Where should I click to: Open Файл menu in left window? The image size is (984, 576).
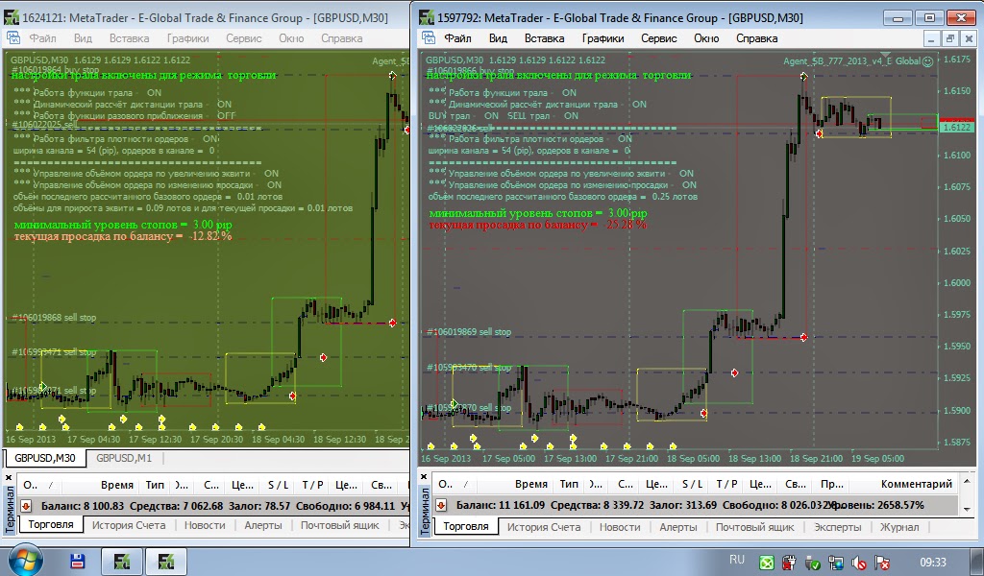coord(42,38)
